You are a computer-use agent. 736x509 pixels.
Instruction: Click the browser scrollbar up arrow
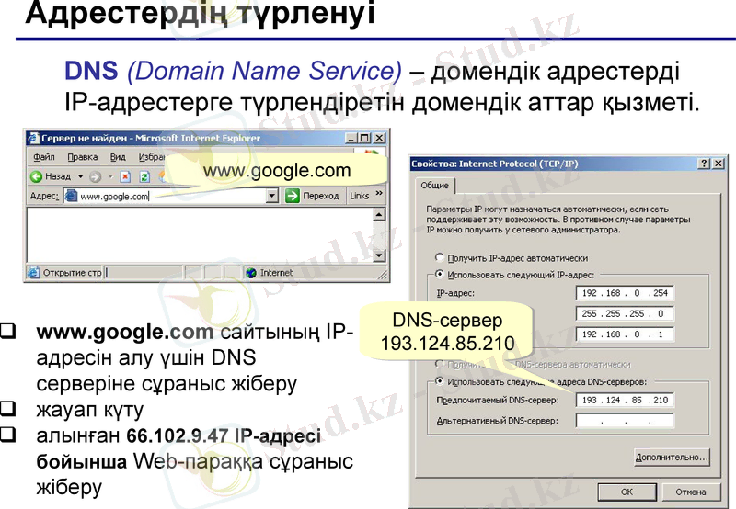pos(379,215)
